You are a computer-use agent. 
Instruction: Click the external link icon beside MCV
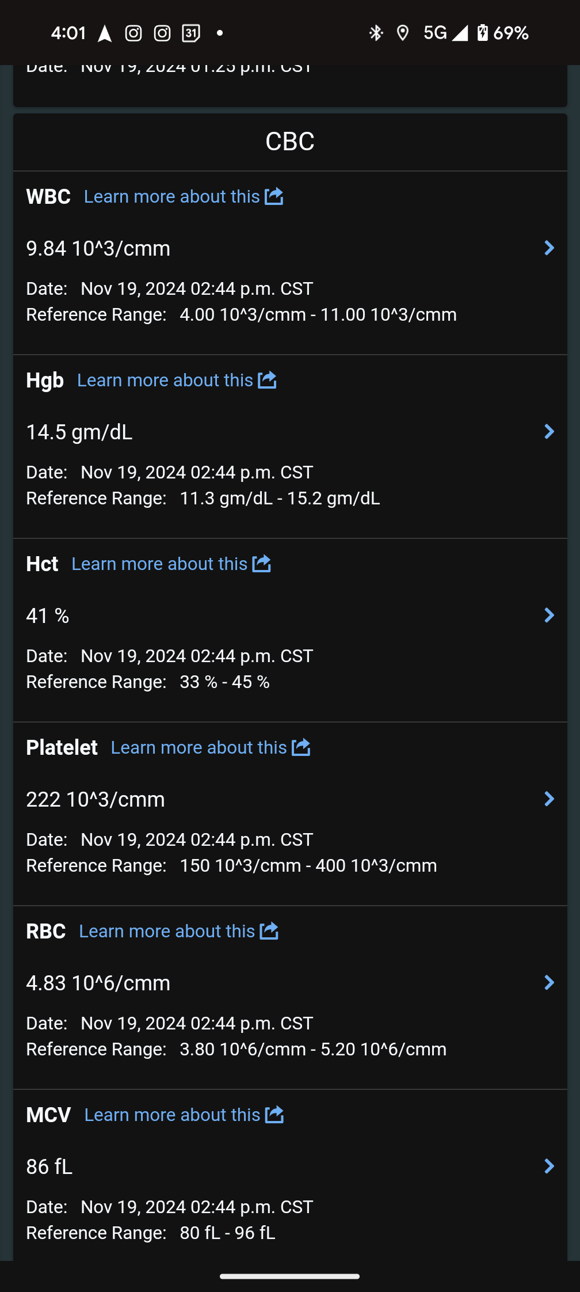coord(274,1115)
